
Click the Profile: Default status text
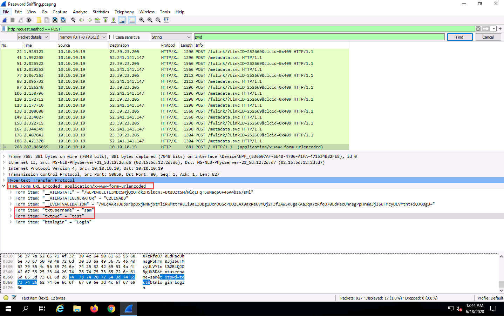(x=490, y=298)
